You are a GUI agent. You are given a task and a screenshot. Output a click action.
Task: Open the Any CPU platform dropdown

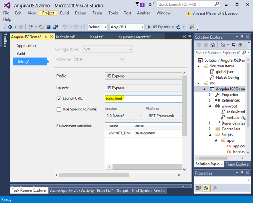[x=127, y=27]
